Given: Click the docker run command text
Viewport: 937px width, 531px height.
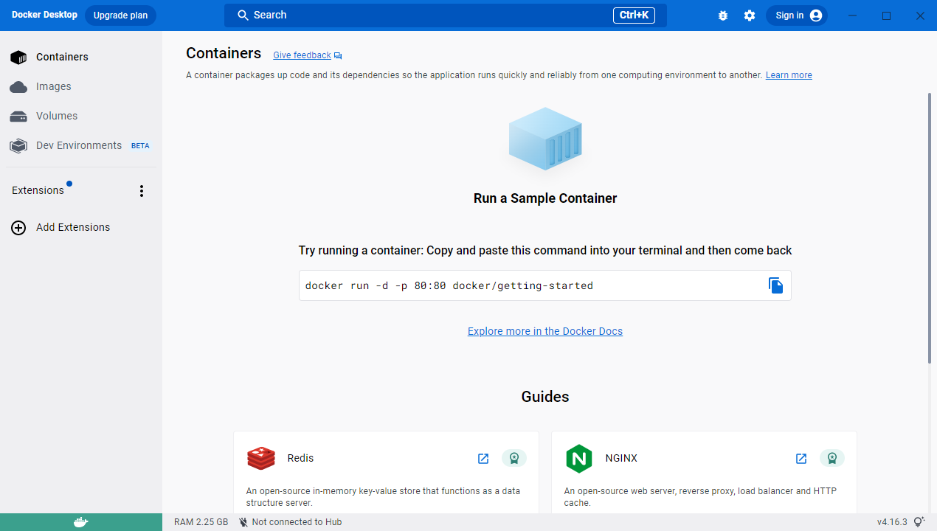Looking at the screenshot, I should coord(449,285).
